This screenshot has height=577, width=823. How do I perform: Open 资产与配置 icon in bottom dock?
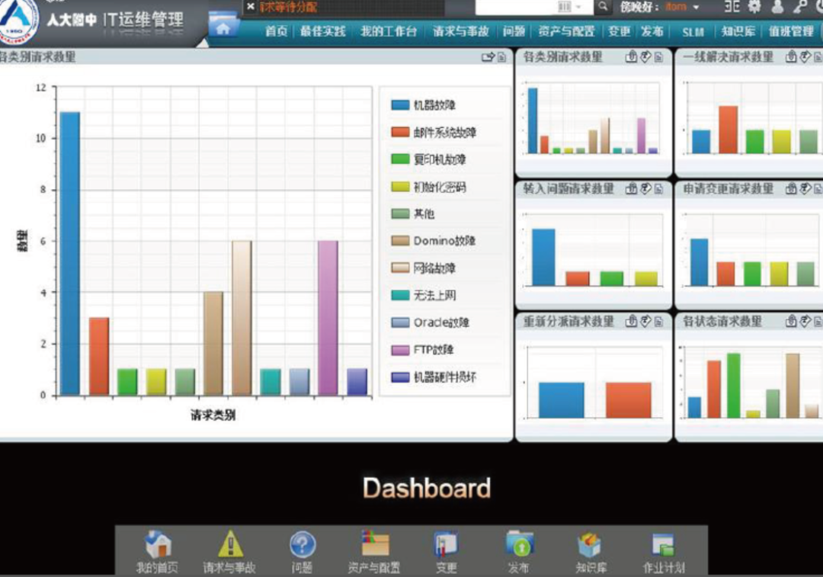(x=375, y=544)
